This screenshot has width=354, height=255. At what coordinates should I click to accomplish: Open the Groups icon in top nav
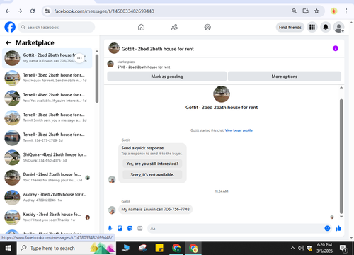point(207,28)
